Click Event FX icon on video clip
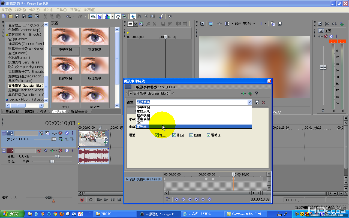The height and width of the screenshot is (218, 349). (x=106, y=142)
